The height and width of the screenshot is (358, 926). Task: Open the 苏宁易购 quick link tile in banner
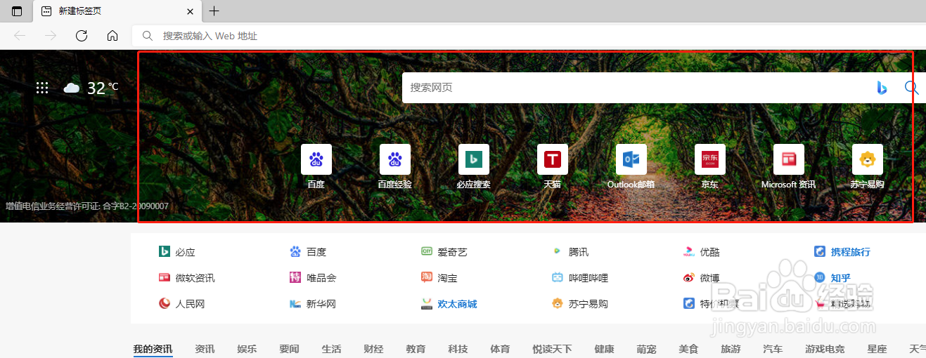tap(868, 167)
